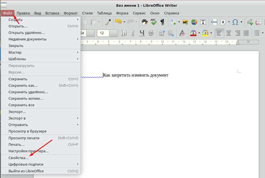The width and height of the screenshot is (265, 178).
Task: Click the Insert Text Box icon
Action: point(203,22)
